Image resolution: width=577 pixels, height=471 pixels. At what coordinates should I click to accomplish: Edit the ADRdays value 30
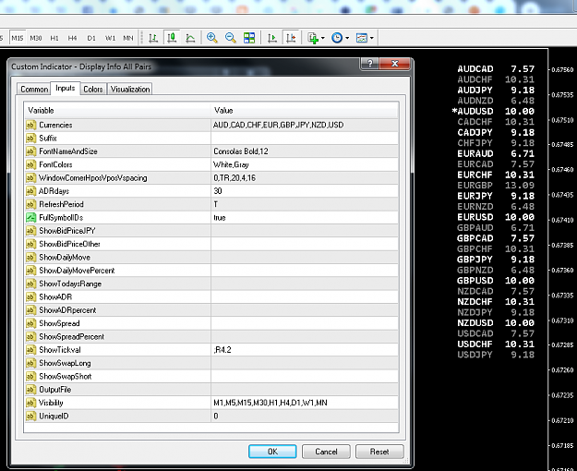point(305,191)
